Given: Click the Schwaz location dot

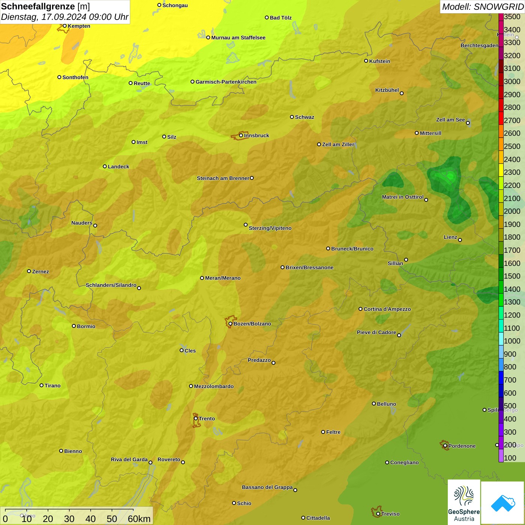Looking at the screenshot, I should coord(292,117).
